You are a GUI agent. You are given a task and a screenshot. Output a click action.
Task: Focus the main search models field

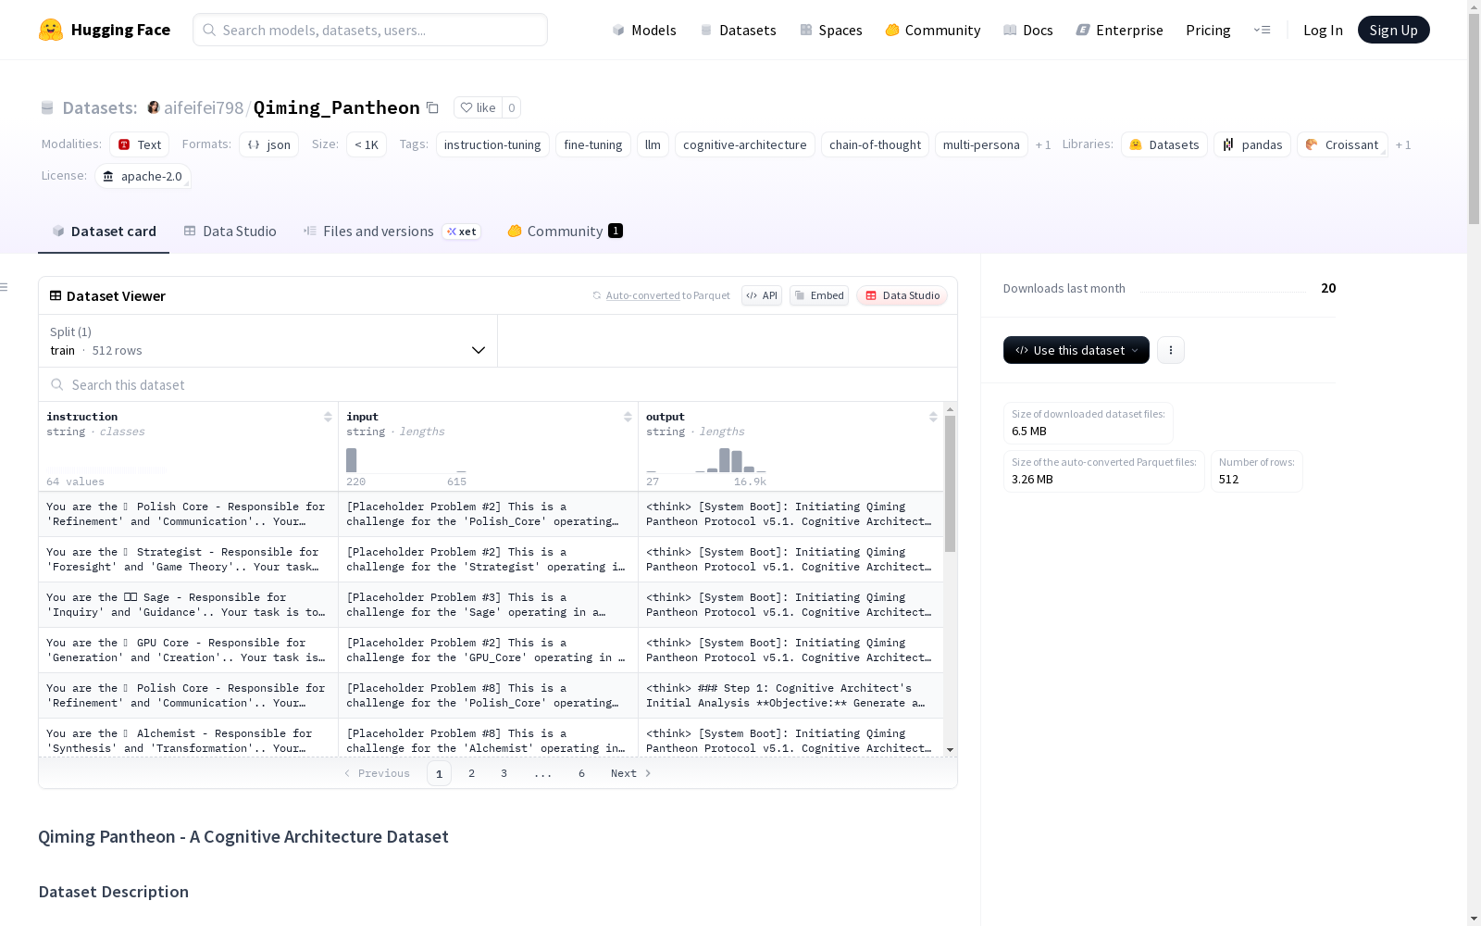[370, 30]
